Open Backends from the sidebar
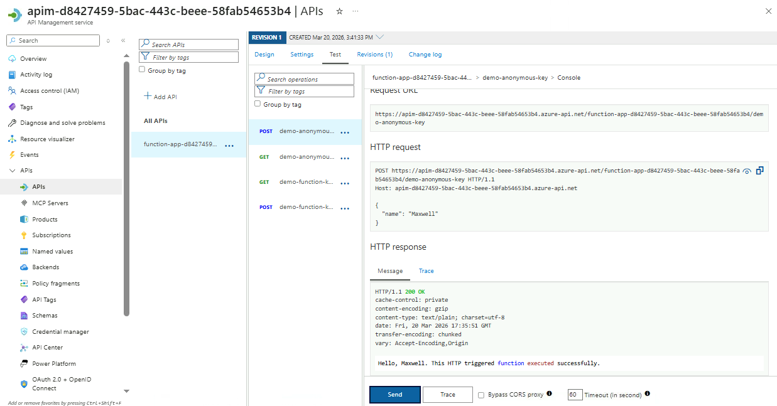This screenshot has height=406, width=777. coord(45,267)
